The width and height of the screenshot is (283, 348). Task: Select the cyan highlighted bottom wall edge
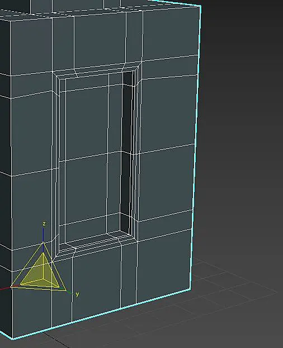click(x=102, y=314)
